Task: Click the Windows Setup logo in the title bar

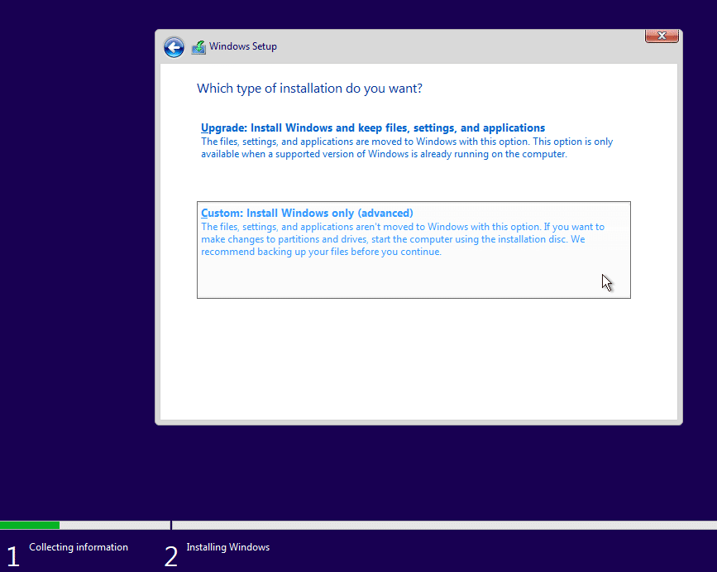Action: [x=198, y=46]
